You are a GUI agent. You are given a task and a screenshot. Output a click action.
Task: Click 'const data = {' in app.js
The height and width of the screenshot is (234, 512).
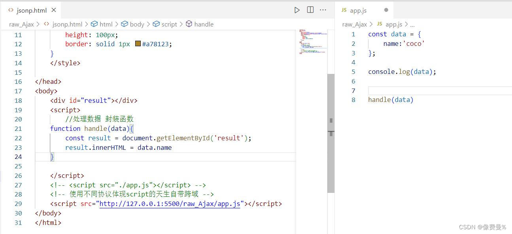(x=395, y=34)
